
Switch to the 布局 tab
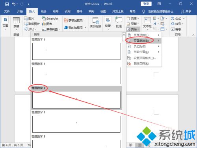[x=56, y=11]
